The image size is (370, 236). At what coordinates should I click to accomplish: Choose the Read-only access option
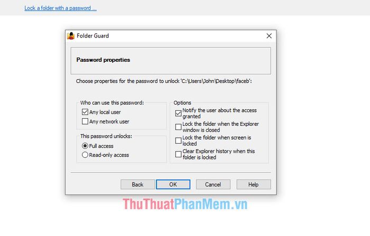pyautogui.click(x=85, y=155)
